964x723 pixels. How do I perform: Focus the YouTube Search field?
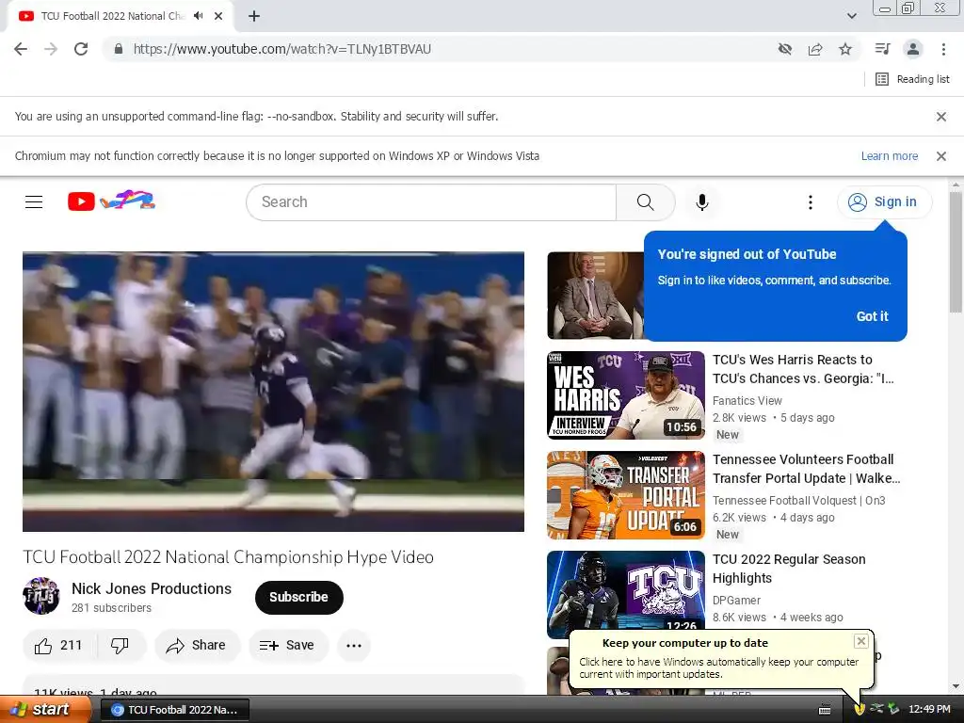[x=431, y=202]
